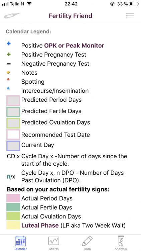Image resolution: width=141 pixels, height=251 pixels.
Task: Tap the blue Intercourse triangle icon
Action: [8, 88]
